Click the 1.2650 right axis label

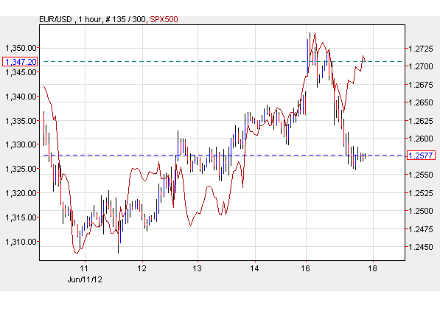pyautogui.click(x=421, y=102)
